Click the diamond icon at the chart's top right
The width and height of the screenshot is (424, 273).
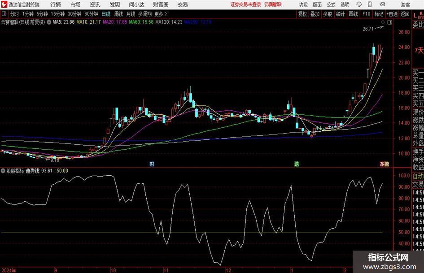[383, 22]
